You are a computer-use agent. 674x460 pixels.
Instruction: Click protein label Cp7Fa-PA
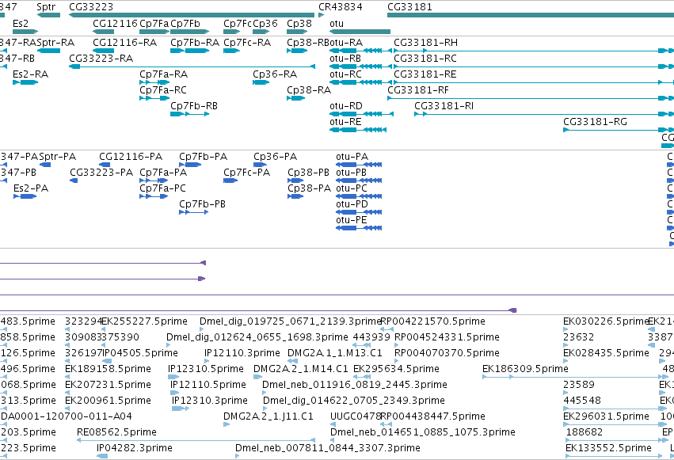[163, 173]
